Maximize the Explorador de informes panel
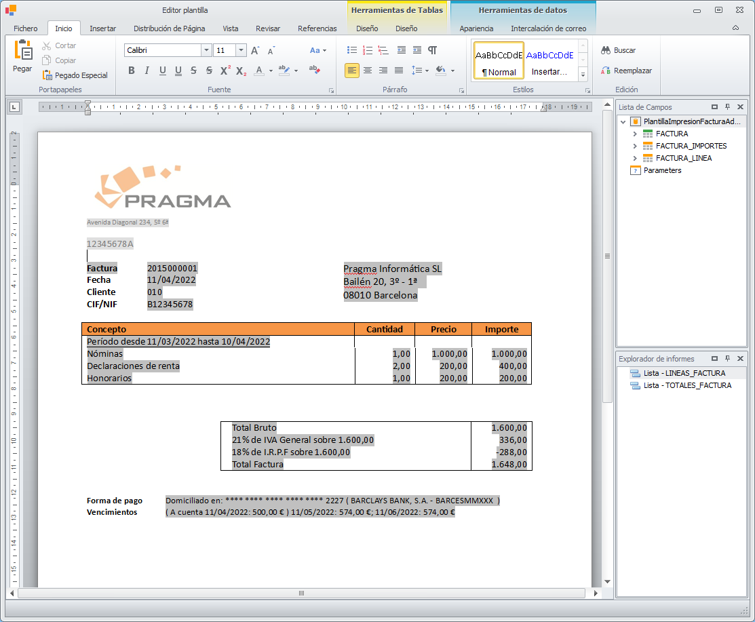This screenshot has width=755, height=622. (714, 359)
